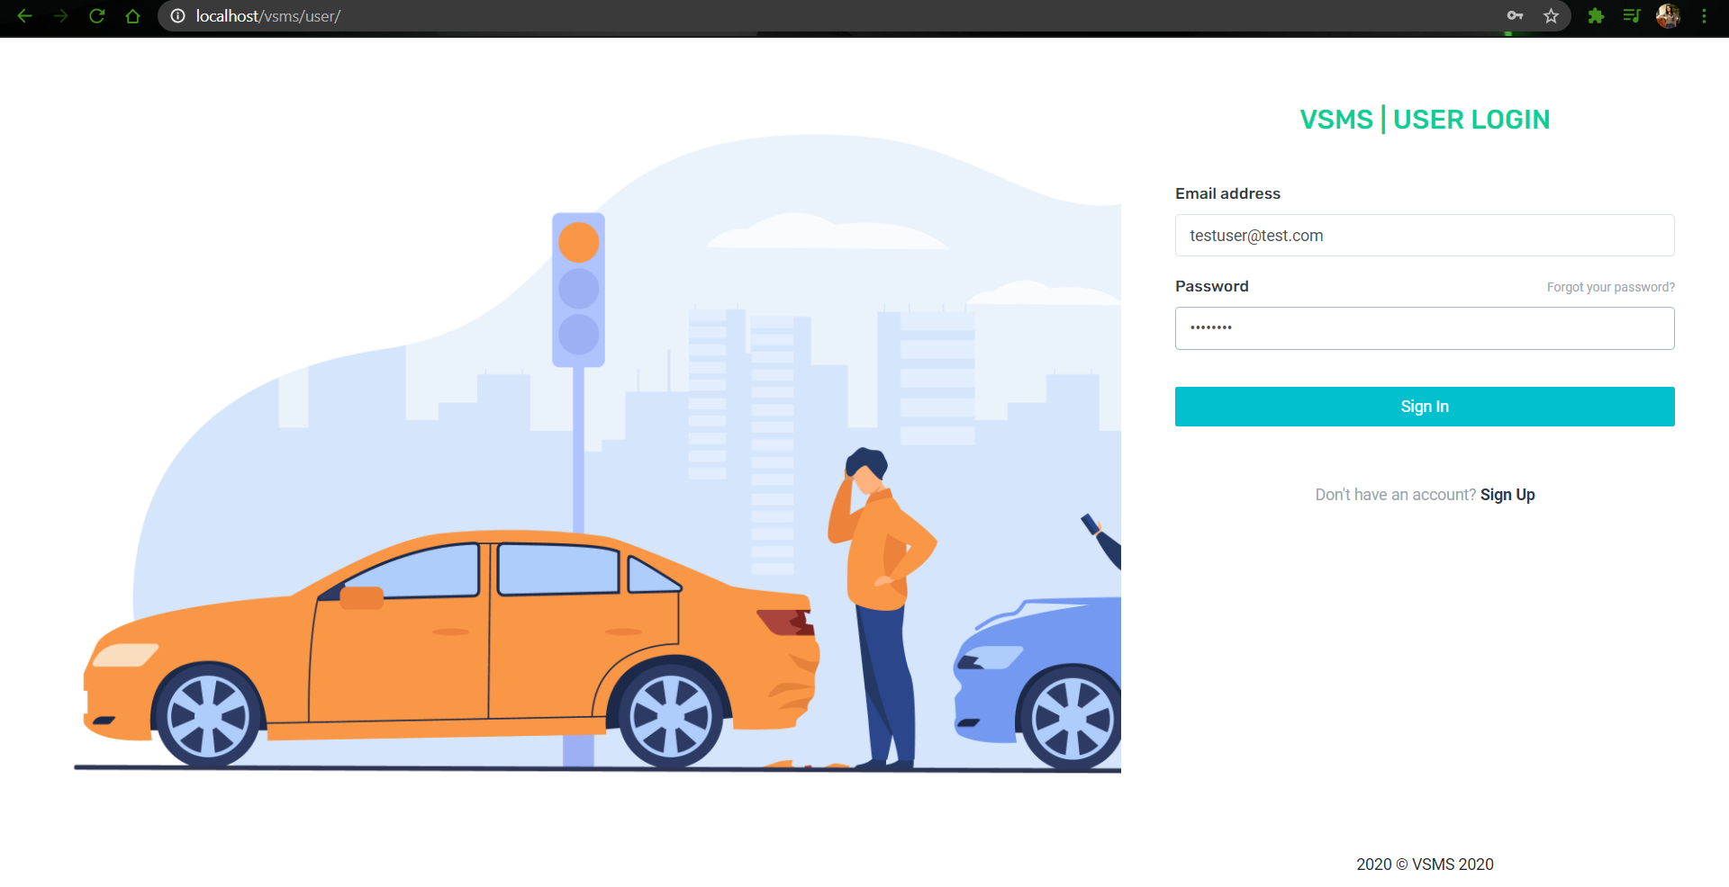The height and width of the screenshot is (887, 1729).
Task: Click the Sign In button
Action: click(1424, 406)
